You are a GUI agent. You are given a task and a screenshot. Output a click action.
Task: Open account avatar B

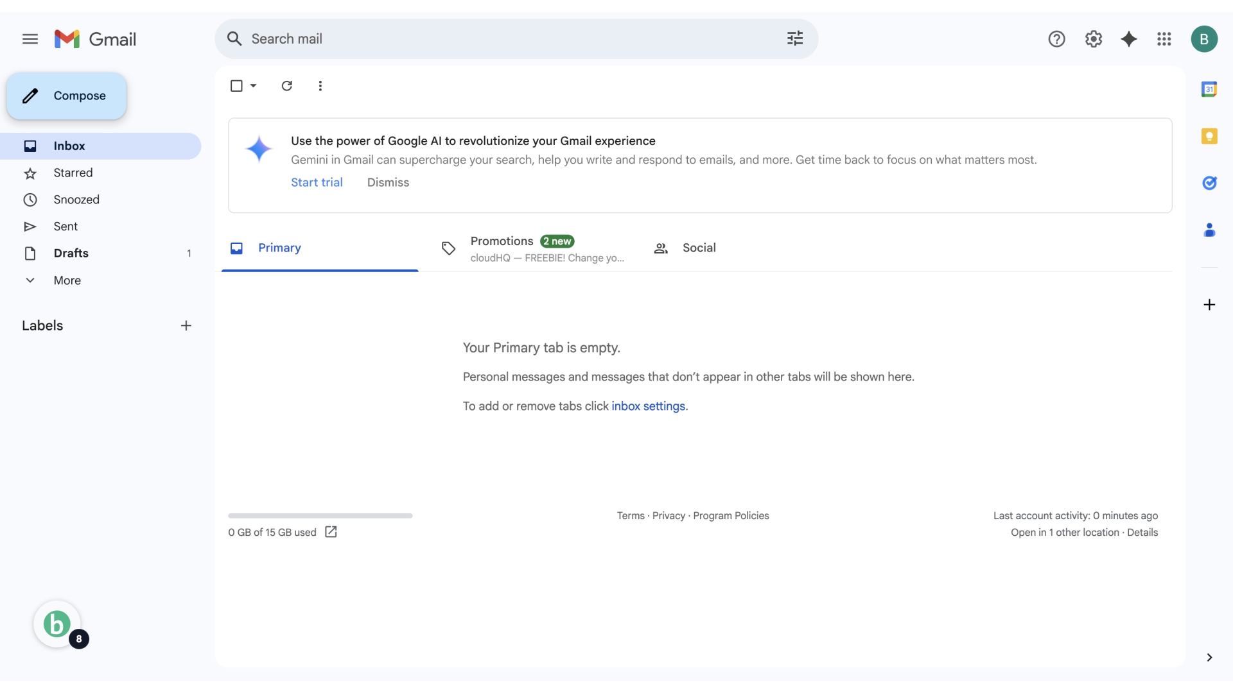[x=1204, y=39]
